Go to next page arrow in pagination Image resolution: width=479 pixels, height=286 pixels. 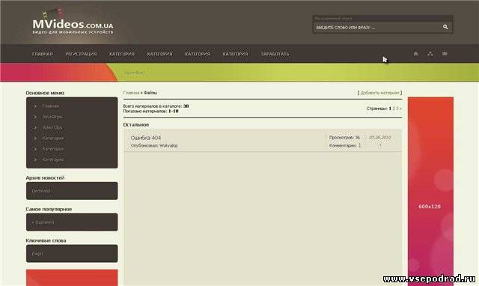coord(400,109)
